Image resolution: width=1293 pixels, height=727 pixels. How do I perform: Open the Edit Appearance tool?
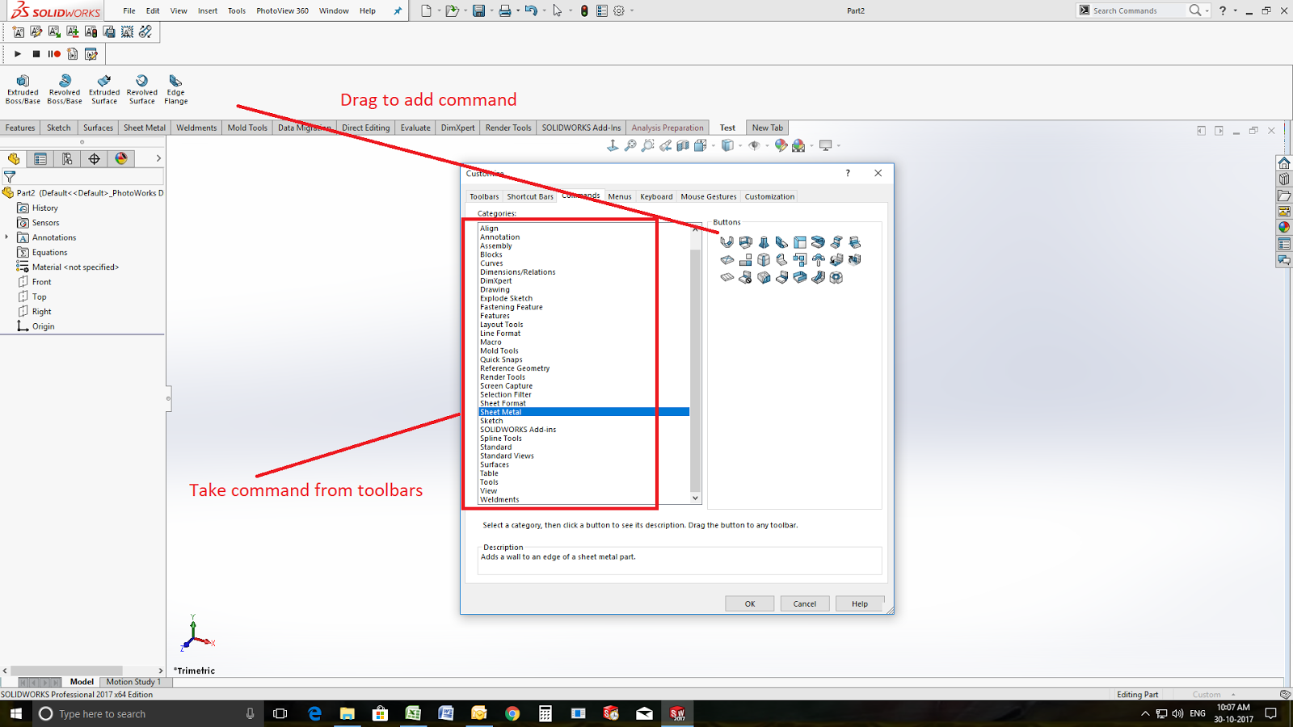(x=781, y=145)
